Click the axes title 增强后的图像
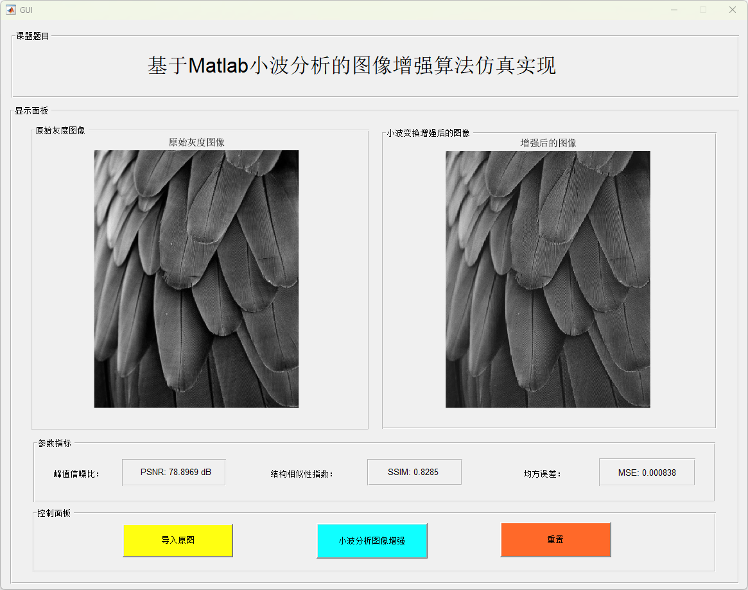Viewport: 748px width, 590px height. tap(548, 143)
